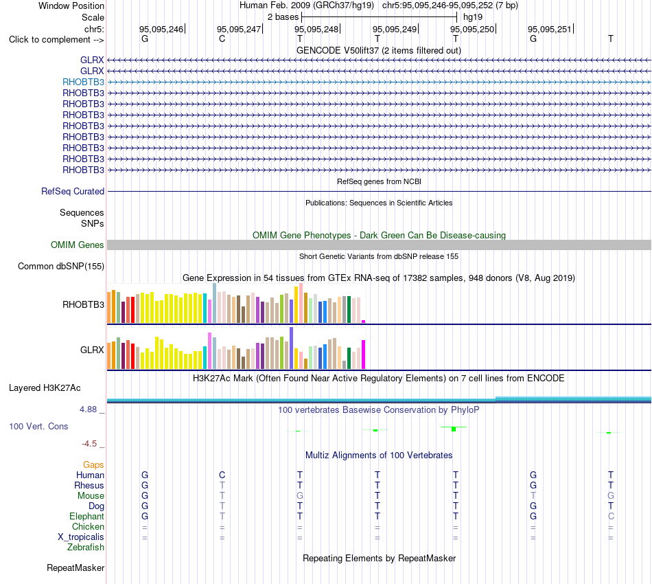The image size is (652, 584).
Task: Click the 'Click to complement -->' label
Action: coord(56,40)
